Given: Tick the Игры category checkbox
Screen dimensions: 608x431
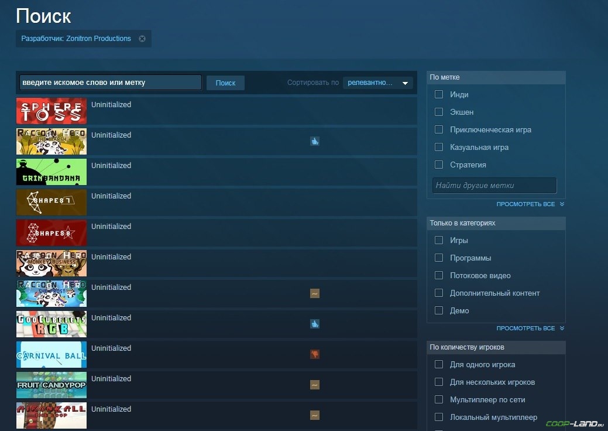Looking at the screenshot, I should [x=439, y=240].
